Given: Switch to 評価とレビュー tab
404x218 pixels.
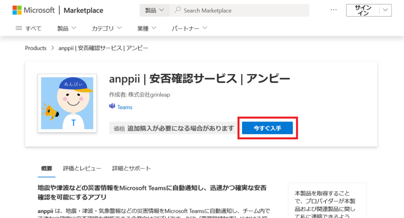Looking at the screenshot, I should (x=82, y=169).
